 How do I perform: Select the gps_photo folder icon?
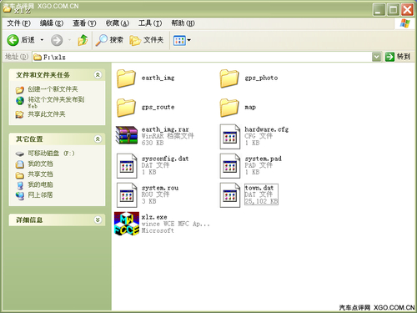pyautogui.click(x=229, y=78)
